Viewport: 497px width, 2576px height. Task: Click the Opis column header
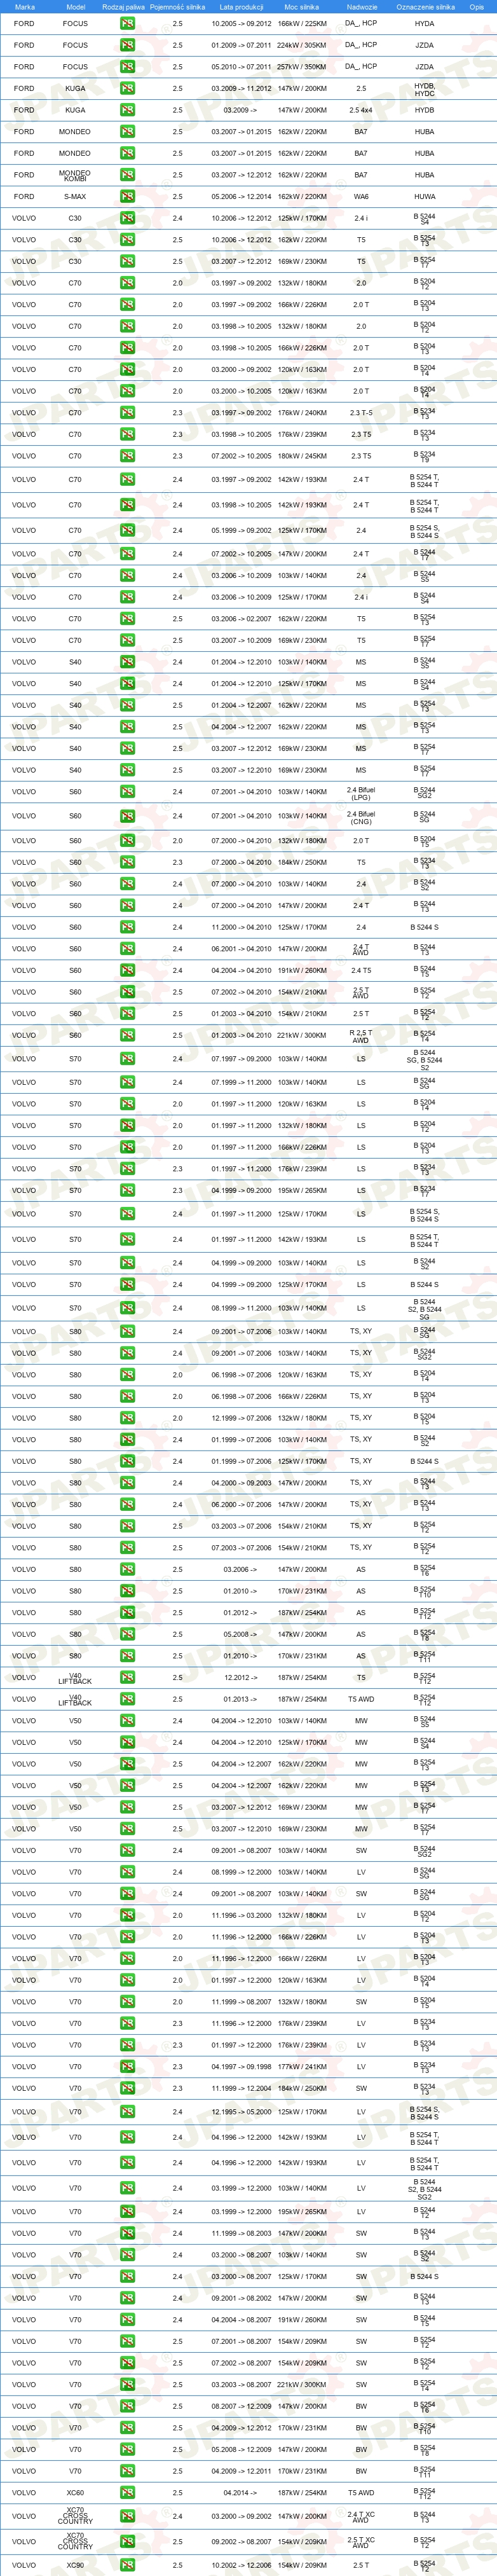coord(476,6)
